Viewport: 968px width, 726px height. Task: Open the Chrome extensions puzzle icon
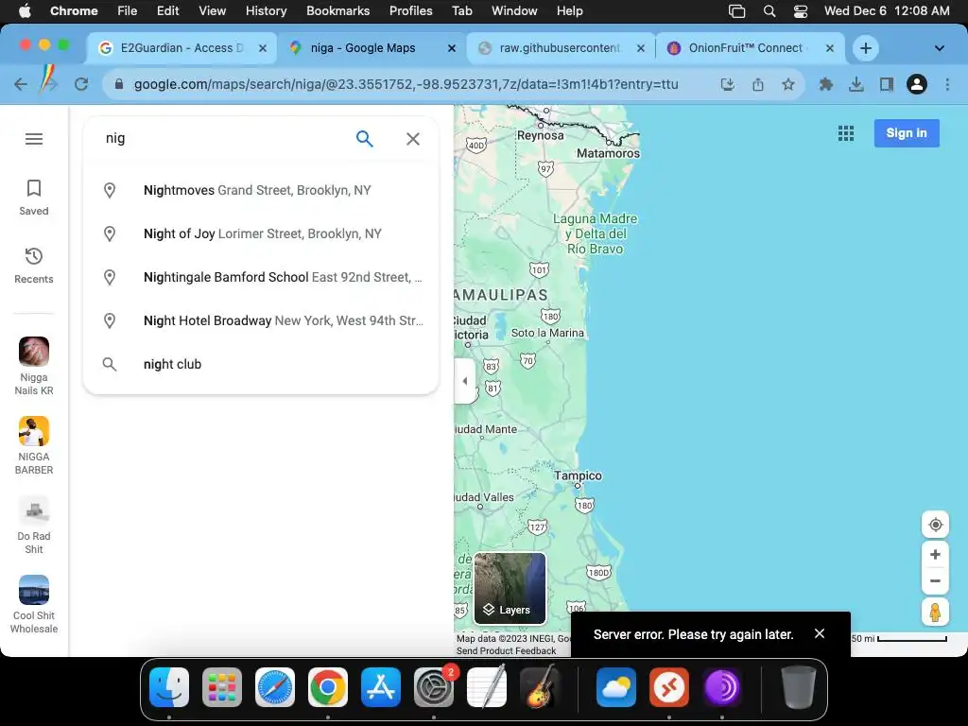tap(825, 84)
